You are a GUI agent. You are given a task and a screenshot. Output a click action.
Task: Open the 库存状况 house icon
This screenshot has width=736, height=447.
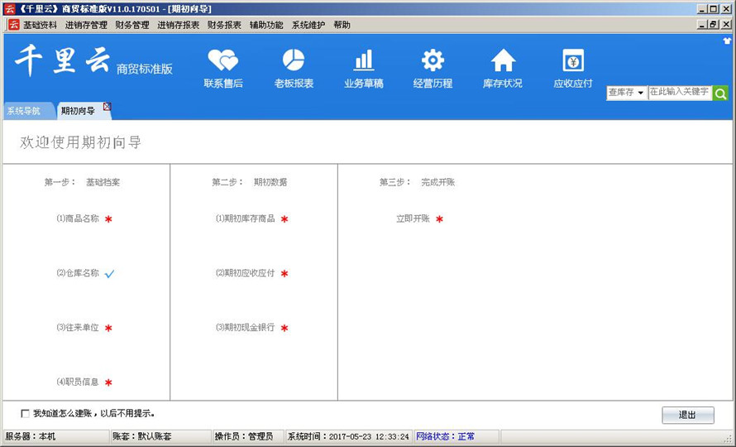503,61
